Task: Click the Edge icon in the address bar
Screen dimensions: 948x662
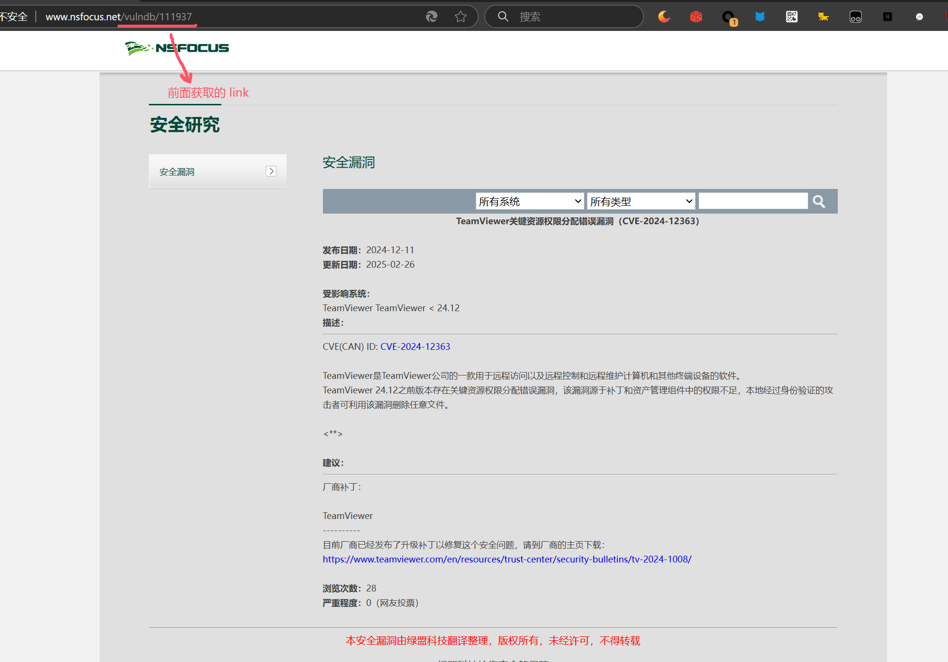Action: (x=431, y=17)
